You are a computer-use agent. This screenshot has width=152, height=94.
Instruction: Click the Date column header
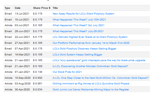18,8
